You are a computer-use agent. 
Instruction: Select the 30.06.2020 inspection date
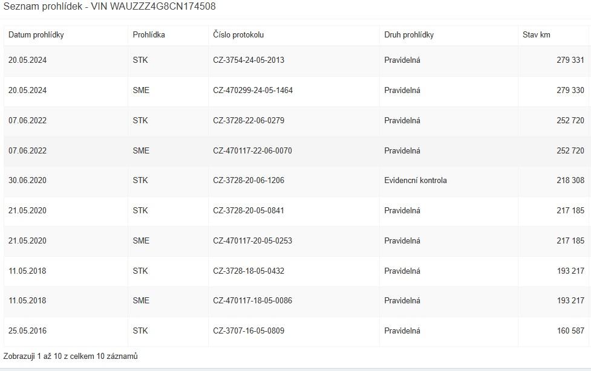click(27, 181)
